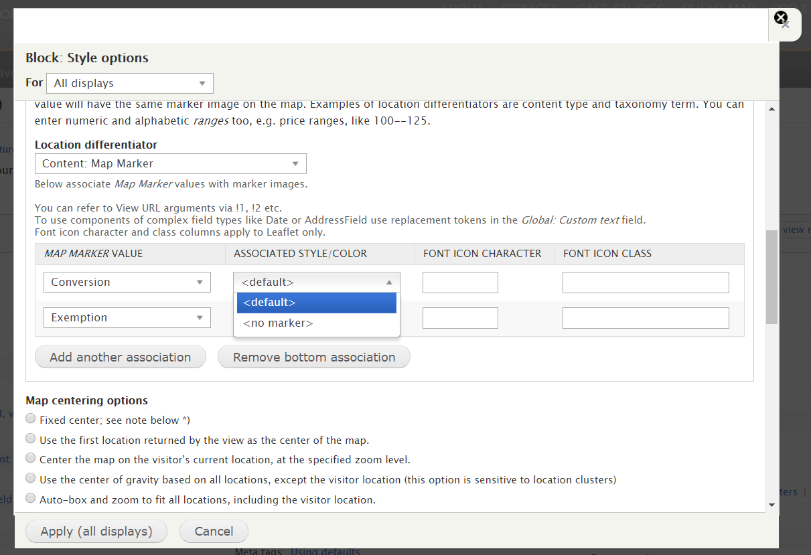Choose the <no marker> style option
The image size is (811, 555).
[316, 323]
